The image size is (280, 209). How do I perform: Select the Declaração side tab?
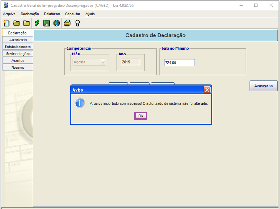pyautogui.click(x=17, y=33)
